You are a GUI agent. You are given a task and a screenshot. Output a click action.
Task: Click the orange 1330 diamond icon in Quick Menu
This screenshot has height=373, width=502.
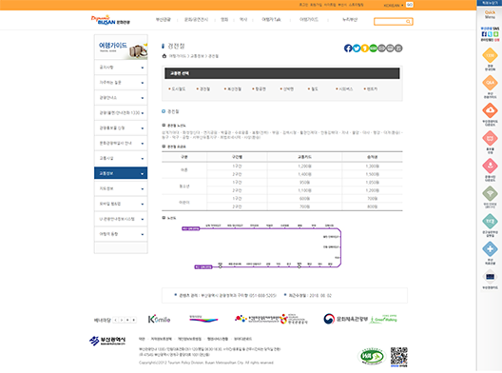490,55
